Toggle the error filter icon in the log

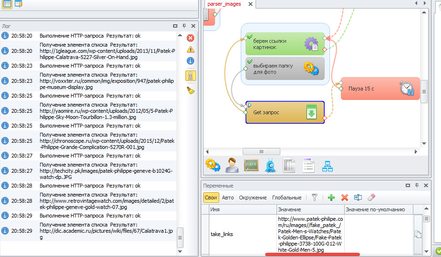pos(190,38)
